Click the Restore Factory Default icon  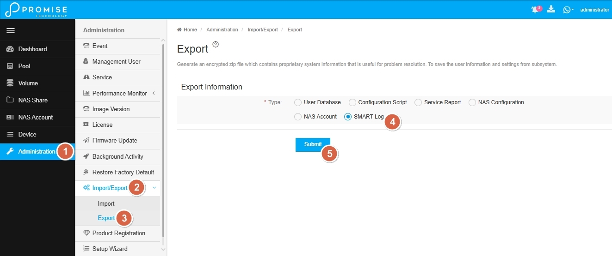click(x=86, y=172)
